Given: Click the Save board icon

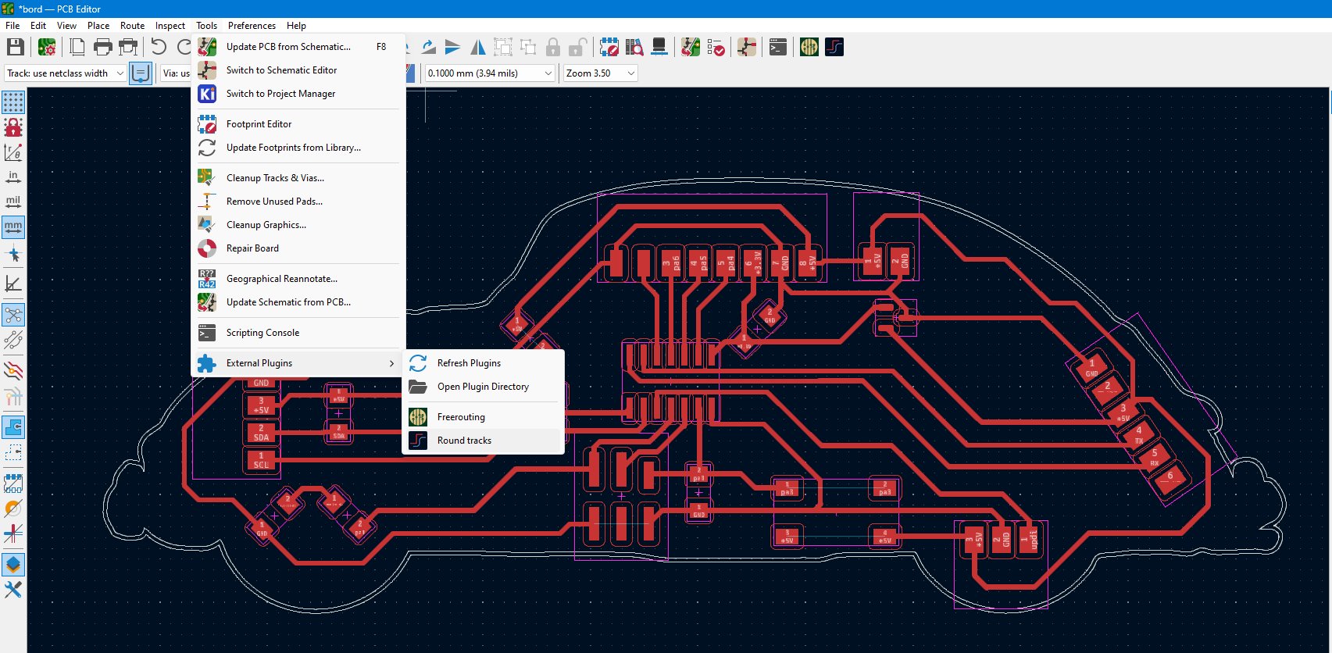Looking at the screenshot, I should click(x=16, y=48).
